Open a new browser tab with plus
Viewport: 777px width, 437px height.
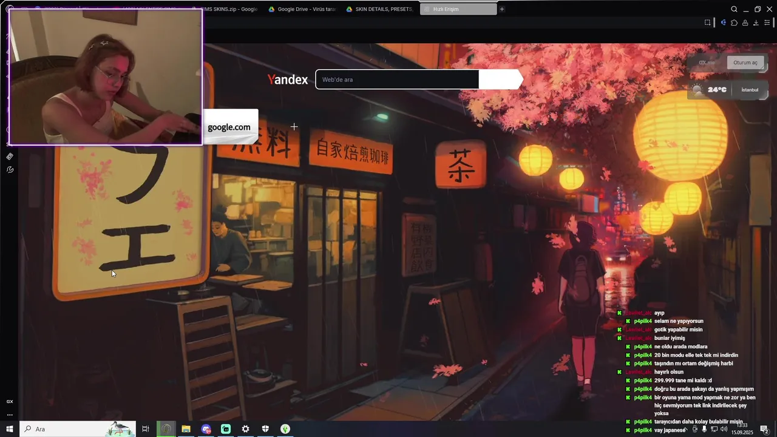[x=502, y=9]
